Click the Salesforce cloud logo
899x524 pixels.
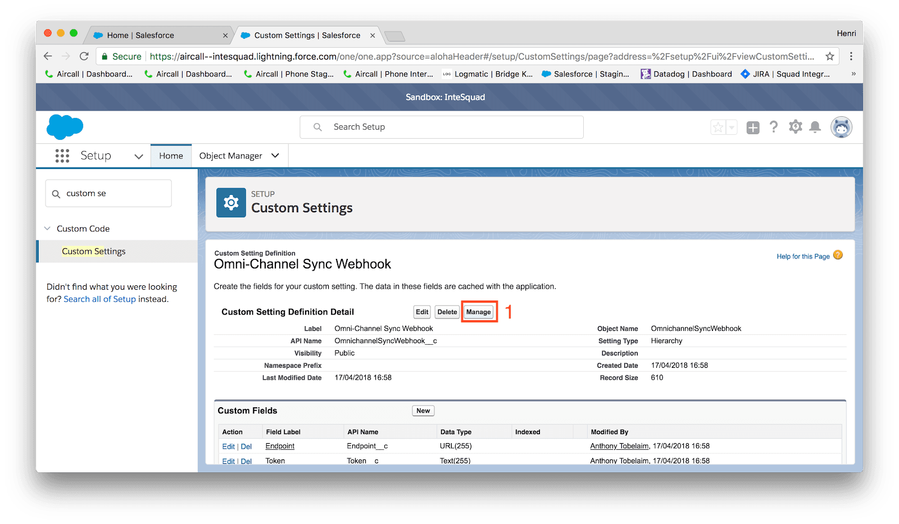tap(65, 127)
